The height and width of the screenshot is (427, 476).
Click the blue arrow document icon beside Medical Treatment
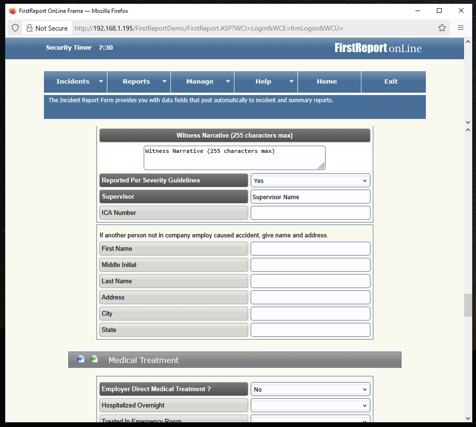81,359
